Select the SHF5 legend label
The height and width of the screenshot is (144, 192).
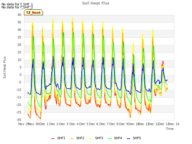coord(137,138)
